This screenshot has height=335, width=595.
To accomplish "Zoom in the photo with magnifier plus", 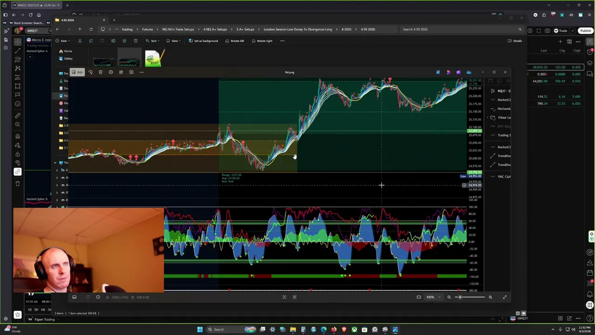I will click(490, 297).
